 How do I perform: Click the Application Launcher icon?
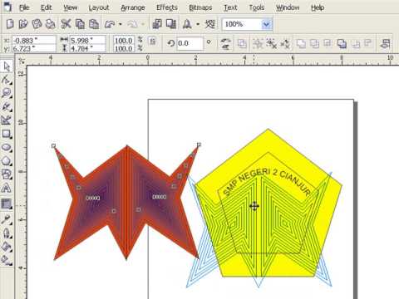(187, 24)
